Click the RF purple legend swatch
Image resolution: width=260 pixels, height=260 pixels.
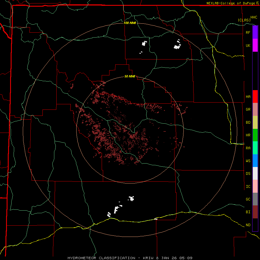(255, 32)
